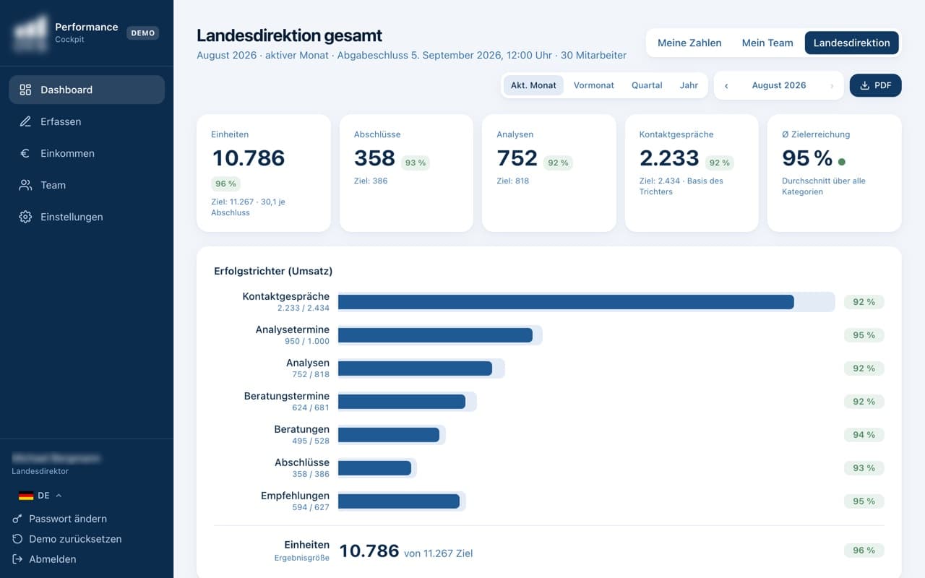Click the 'von 11.267 Ziel' text
The height and width of the screenshot is (578, 925).
[x=439, y=553]
